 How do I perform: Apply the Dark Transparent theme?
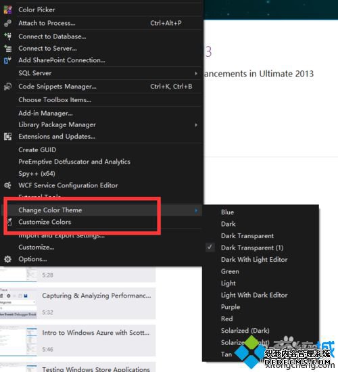pyautogui.click(x=247, y=236)
